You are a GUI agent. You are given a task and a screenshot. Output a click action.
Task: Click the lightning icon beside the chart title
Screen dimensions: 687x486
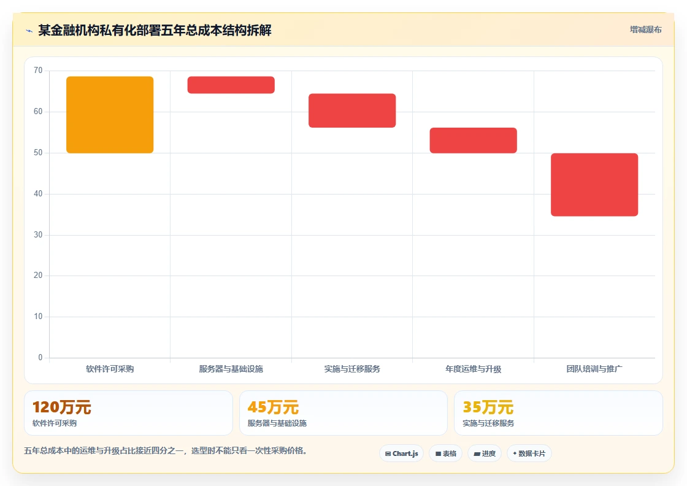[x=29, y=31]
